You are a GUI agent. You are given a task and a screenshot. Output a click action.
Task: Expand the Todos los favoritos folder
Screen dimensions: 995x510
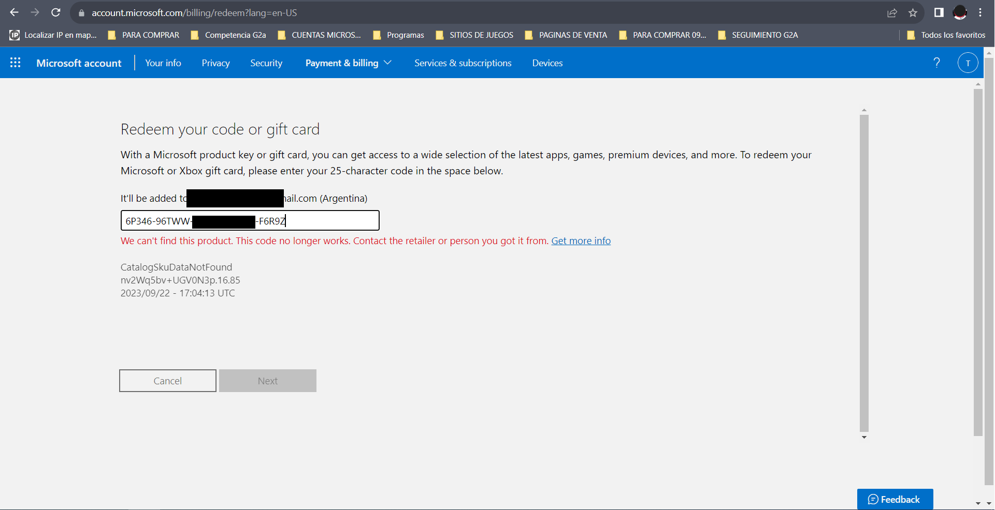[946, 35]
